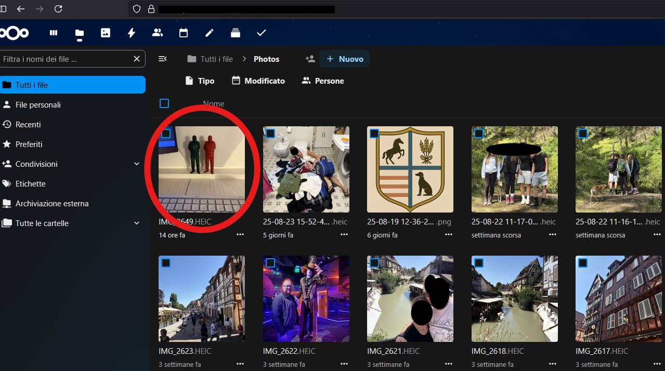Open the Calendar app icon
Viewport: 665px width, 371px height.
point(184,33)
